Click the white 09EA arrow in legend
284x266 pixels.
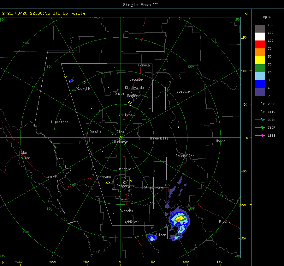260,104
